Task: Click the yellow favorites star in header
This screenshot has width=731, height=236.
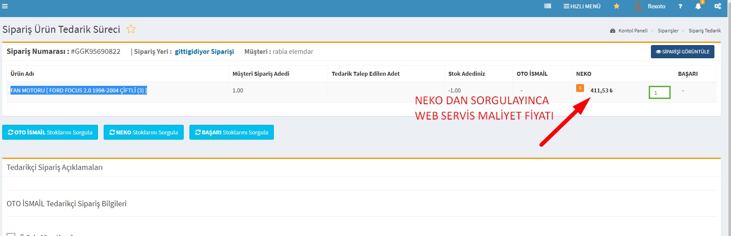Action: 616,6
